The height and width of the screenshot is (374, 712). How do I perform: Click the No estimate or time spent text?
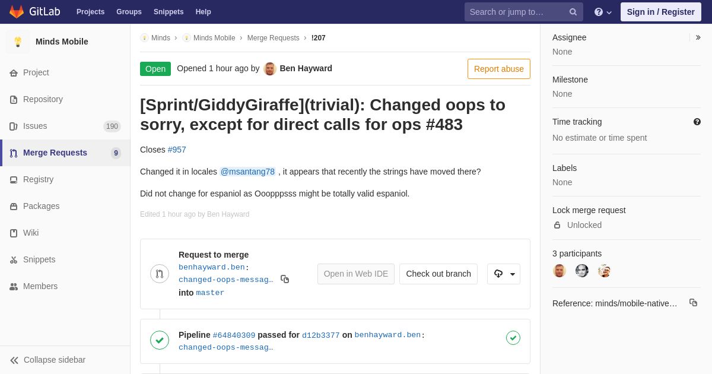tap(600, 138)
